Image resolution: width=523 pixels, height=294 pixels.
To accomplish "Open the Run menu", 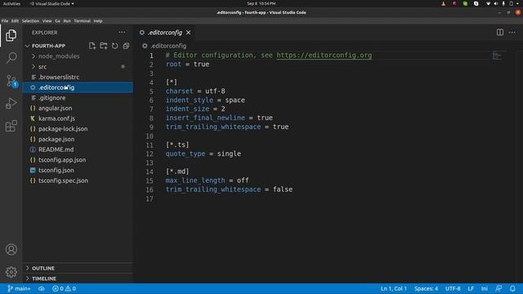I will tap(67, 20).
